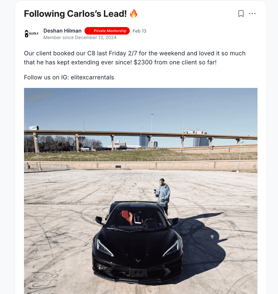
Task: Open the attached Corvette photo
Action: [140, 191]
